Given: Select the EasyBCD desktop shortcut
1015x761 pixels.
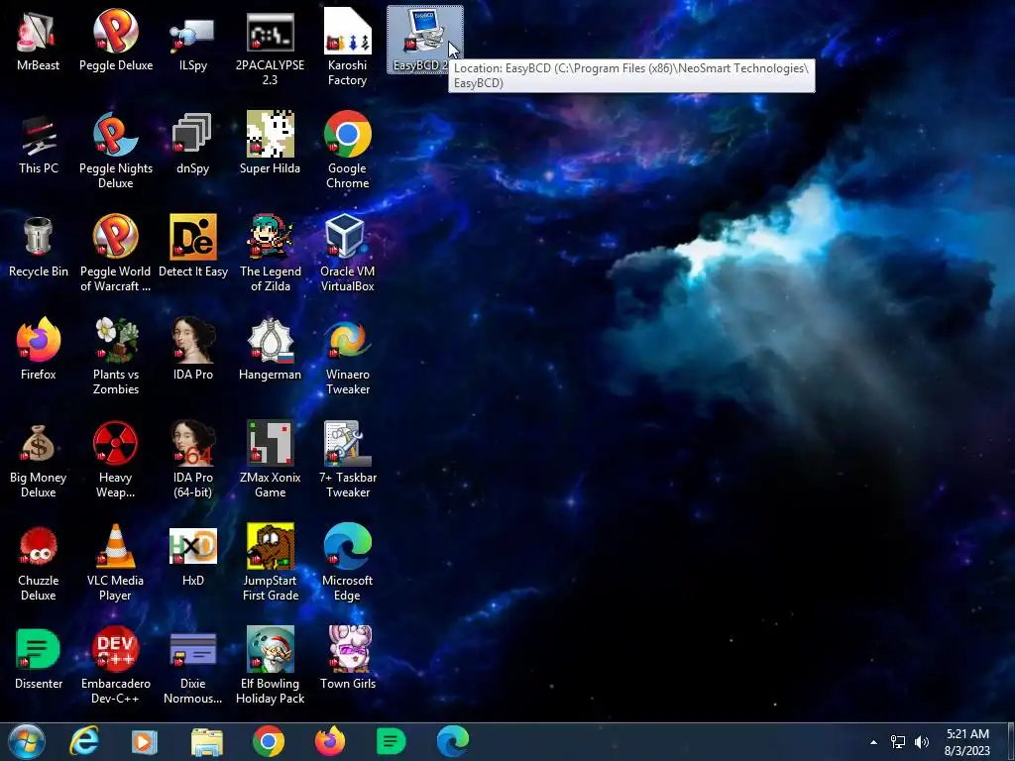Looking at the screenshot, I should coord(424,40).
